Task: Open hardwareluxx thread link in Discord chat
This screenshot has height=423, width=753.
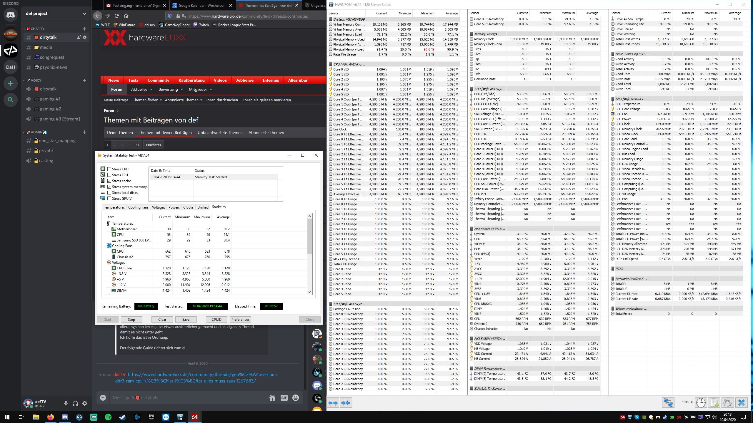Action: (x=196, y=378)
